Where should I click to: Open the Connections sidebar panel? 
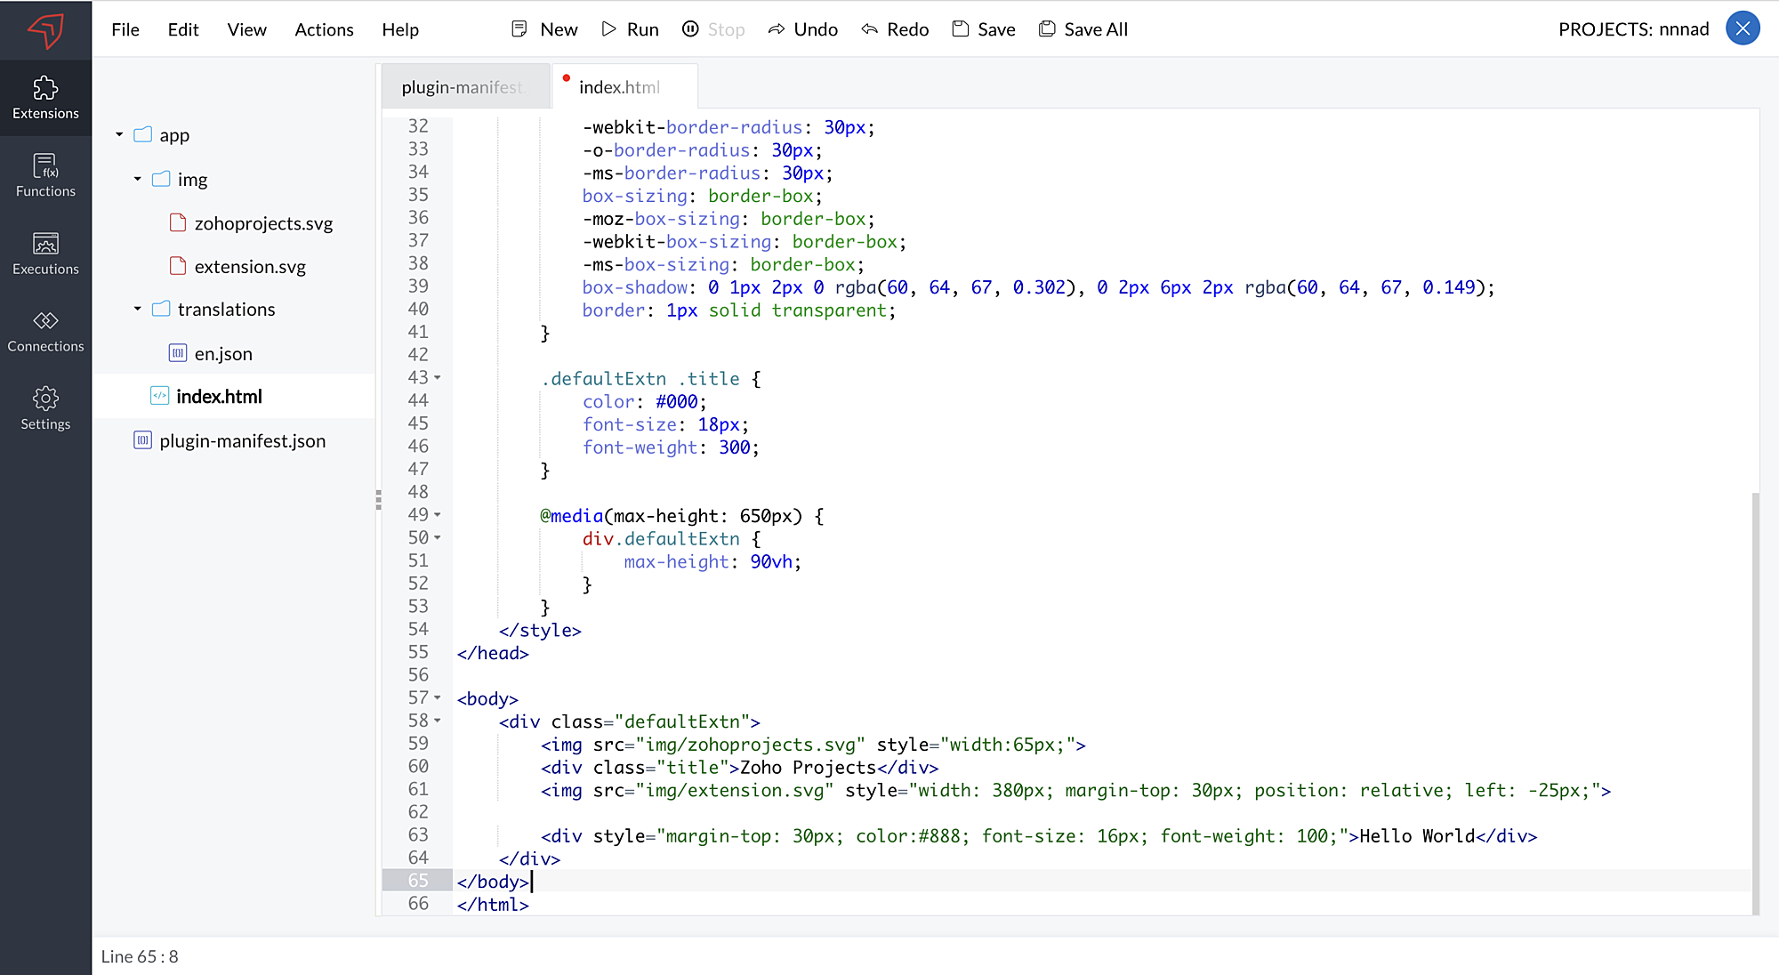[45, 331]
